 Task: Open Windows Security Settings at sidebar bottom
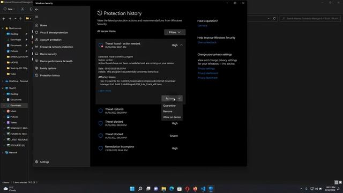click(44, 162)
